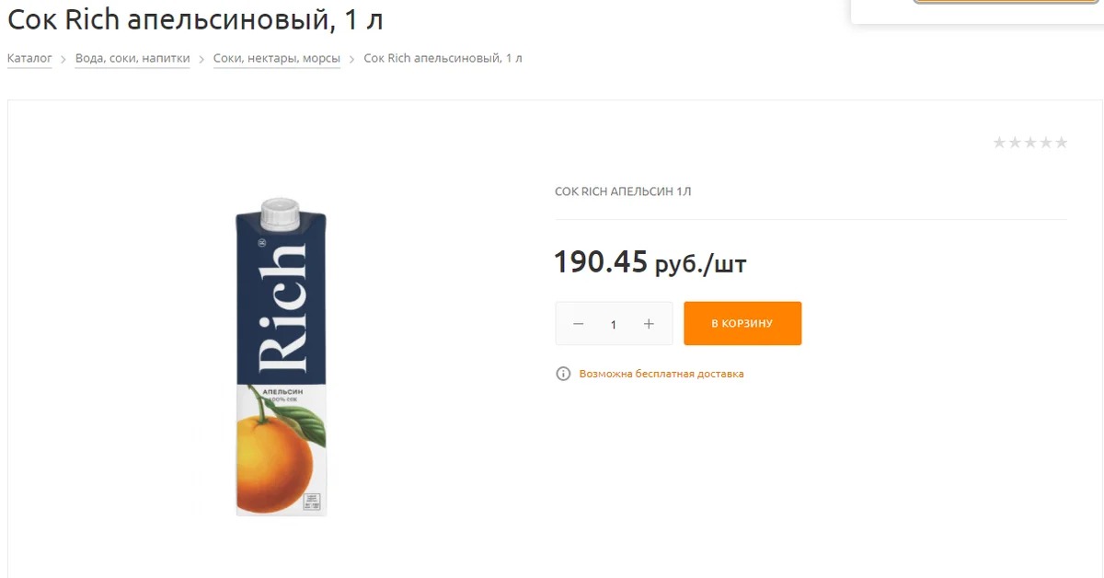
Task: Rate product with the first star
Action: 1000,143
